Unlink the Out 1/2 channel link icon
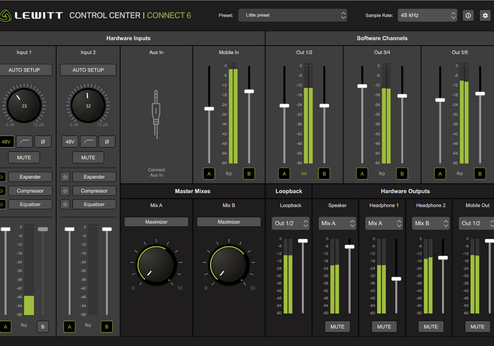The image size is (494, 346). [x=304, y=174]
